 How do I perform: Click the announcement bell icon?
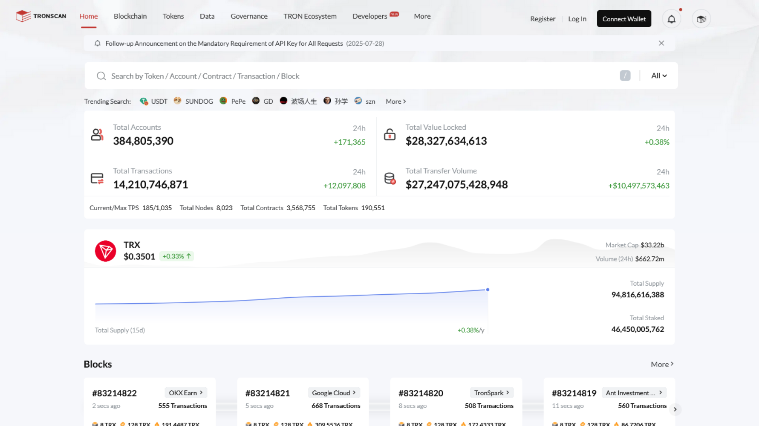pyautogui.click(x=97, y=43)
